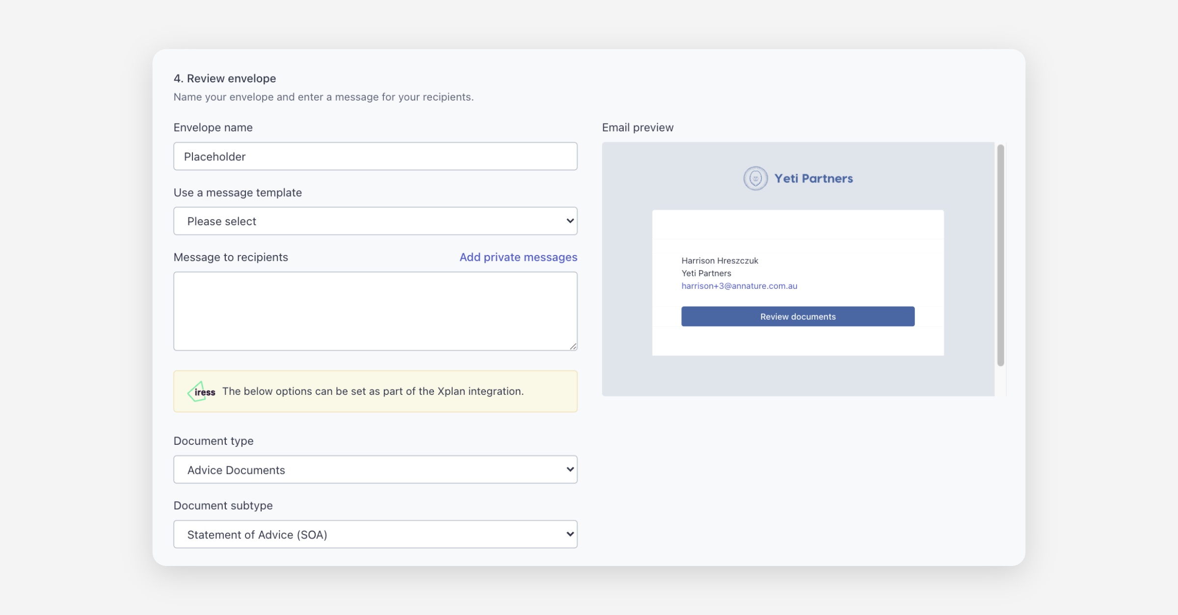Click the email preview scrollbar
The height and width of the screenshot is (615, 1178).
tap(1000, 255)
